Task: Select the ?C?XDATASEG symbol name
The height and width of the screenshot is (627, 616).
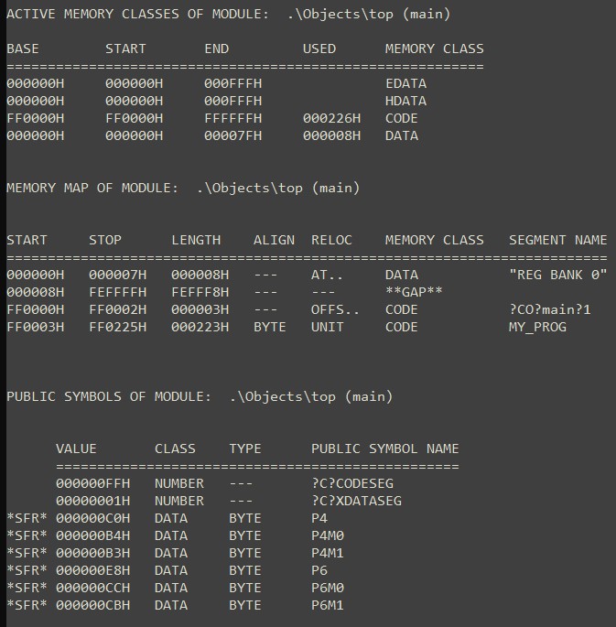Action: point(357,501)
